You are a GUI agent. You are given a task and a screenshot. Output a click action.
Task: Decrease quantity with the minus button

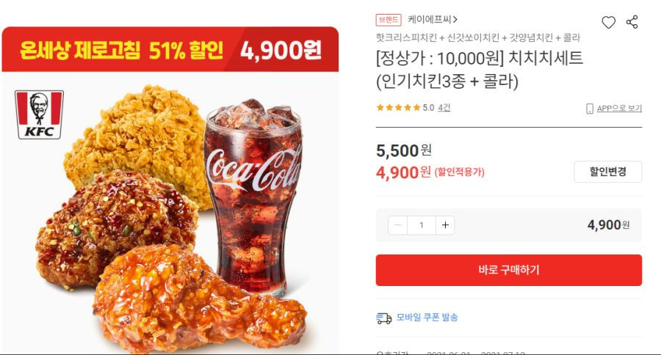[397, 225]
